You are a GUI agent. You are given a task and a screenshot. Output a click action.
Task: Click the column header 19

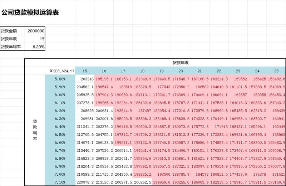(x=162, y=71)
